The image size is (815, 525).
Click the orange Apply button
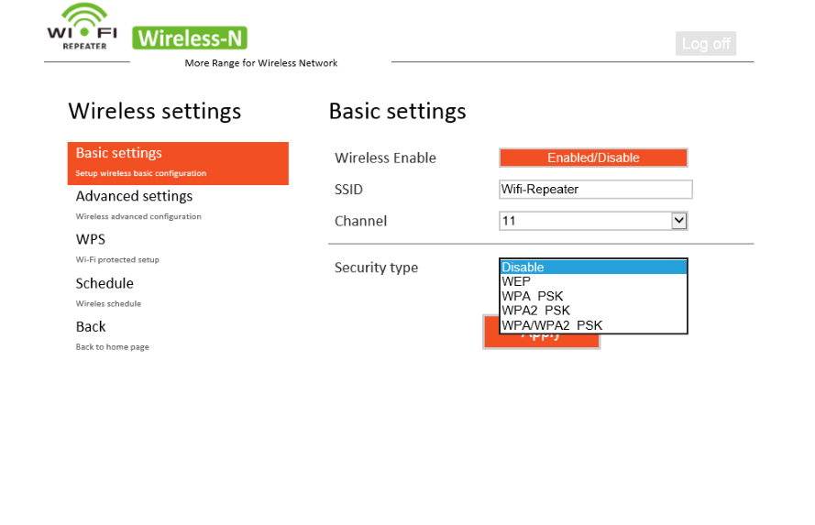pos(541,341)
